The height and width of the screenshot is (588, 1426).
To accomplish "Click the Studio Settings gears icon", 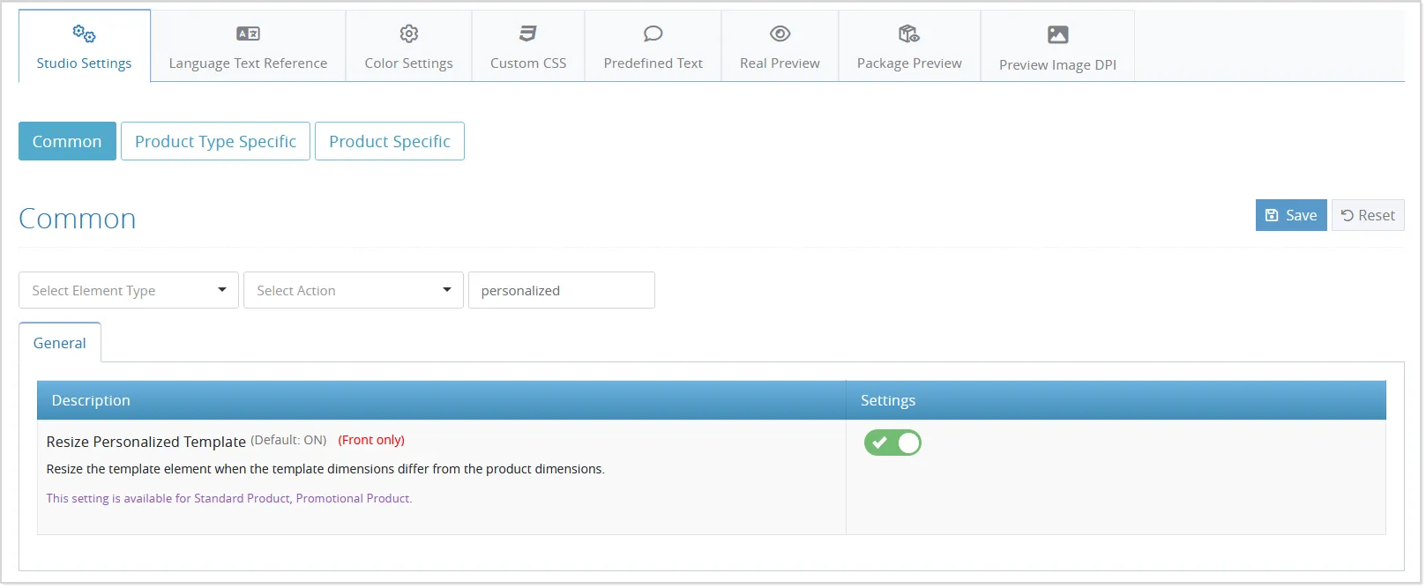I will pos(84,33).
